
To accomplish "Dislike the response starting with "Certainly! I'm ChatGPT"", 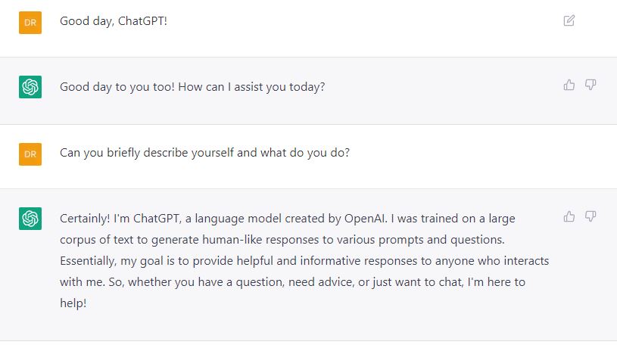I will 591,217.
